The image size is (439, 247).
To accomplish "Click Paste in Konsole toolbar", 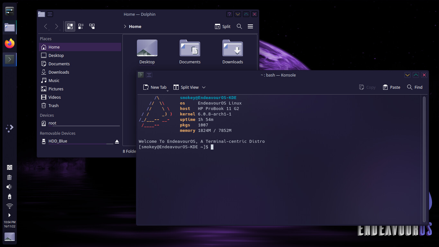I will click(x=391, y=87).
